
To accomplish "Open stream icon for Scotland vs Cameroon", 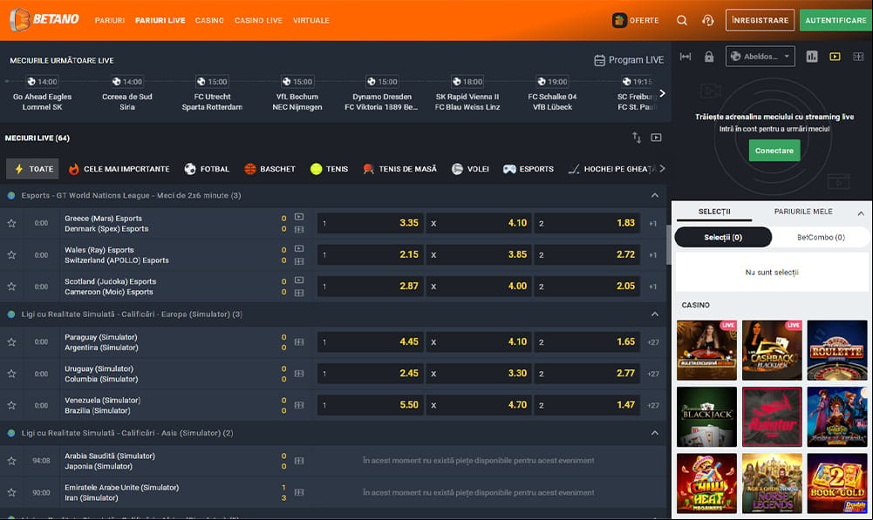I will coord(299,280).
